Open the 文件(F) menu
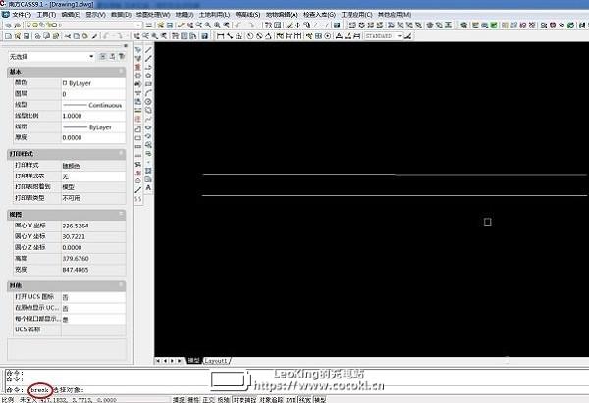This screenshot has width=589, height=403. (21, 15)
